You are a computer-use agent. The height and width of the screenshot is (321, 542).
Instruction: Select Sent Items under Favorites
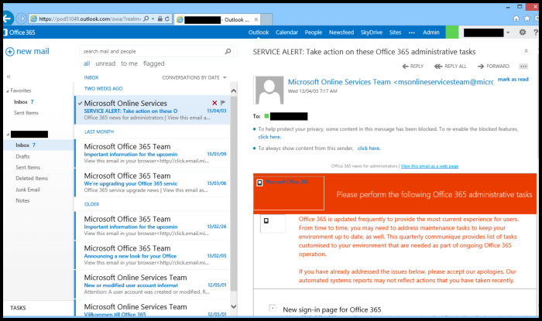(x=26, y=113)
